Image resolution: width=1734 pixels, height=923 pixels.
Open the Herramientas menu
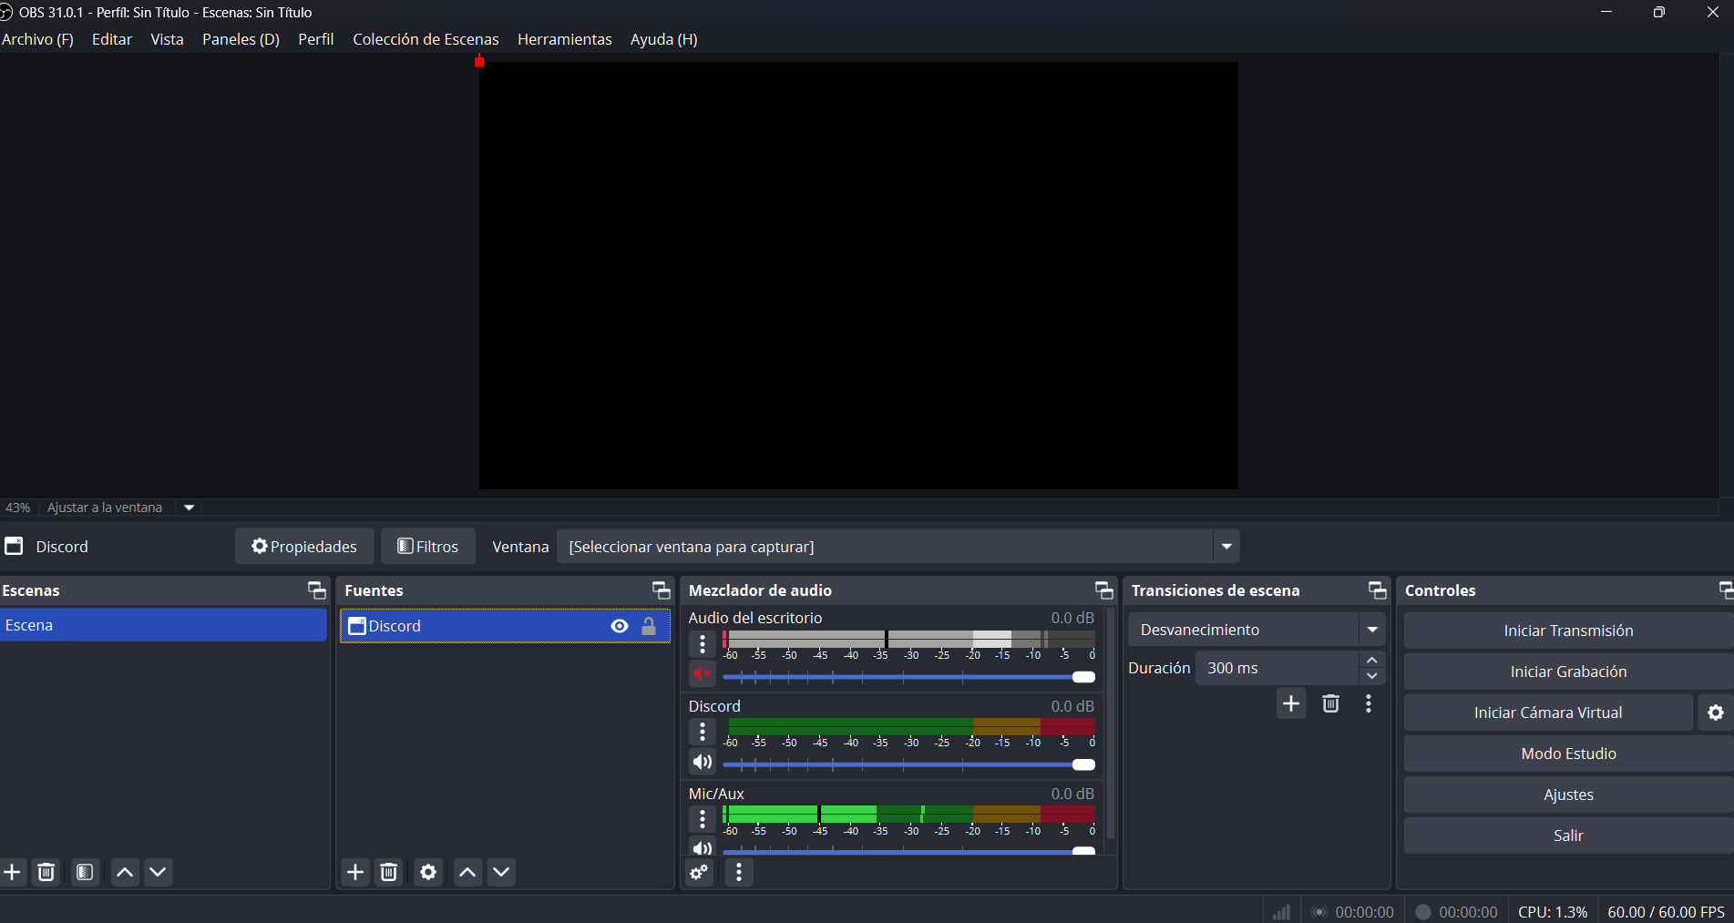(x=564, y=39)
